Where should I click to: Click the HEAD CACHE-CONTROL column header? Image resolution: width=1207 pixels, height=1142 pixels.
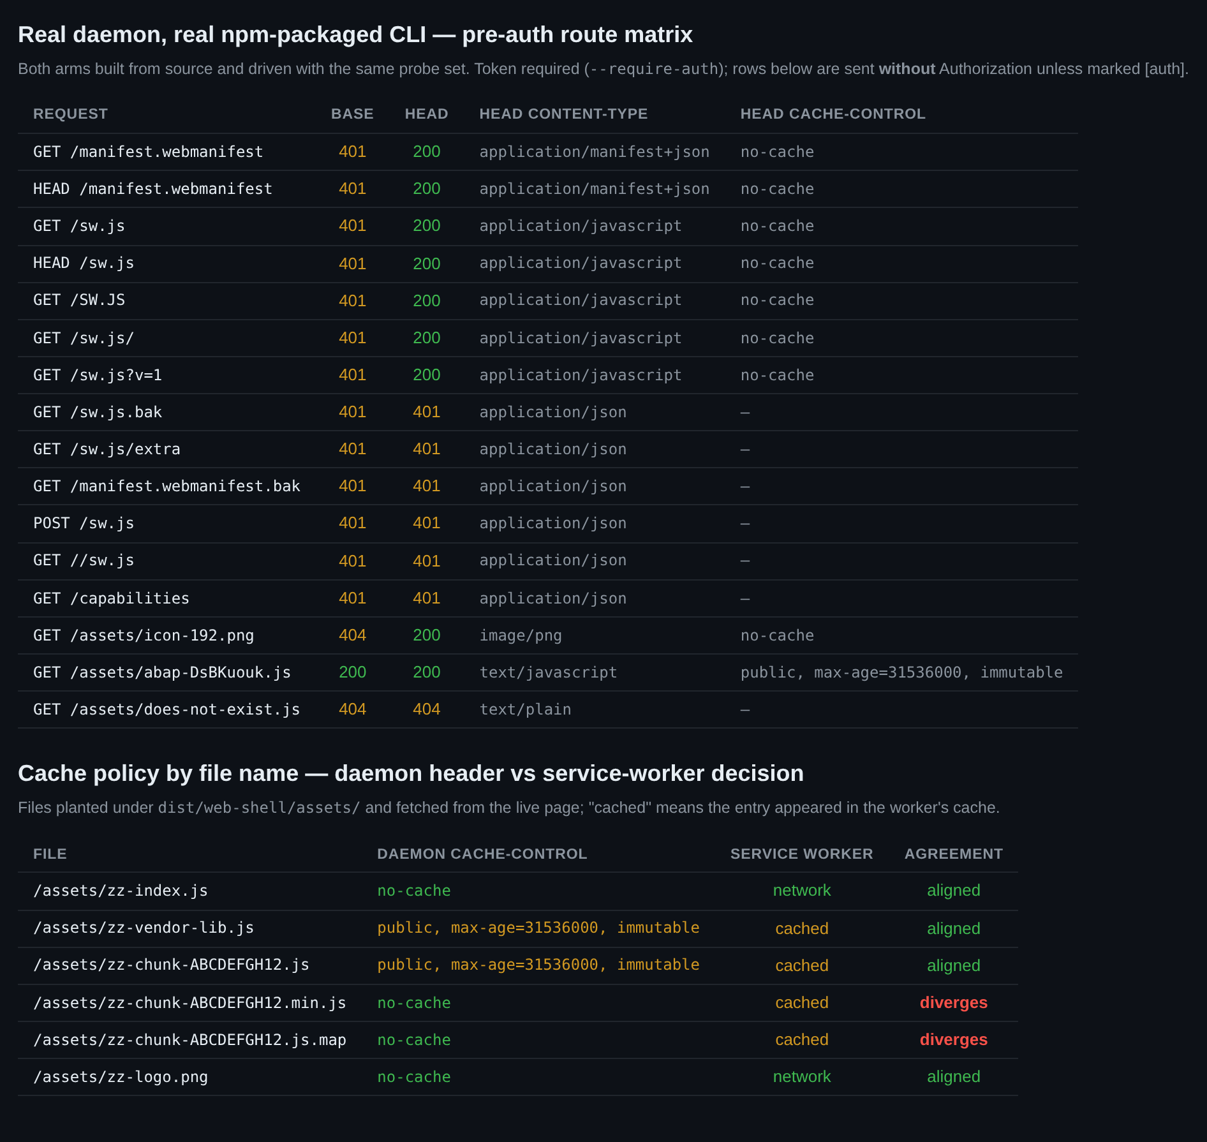[833, 114]
